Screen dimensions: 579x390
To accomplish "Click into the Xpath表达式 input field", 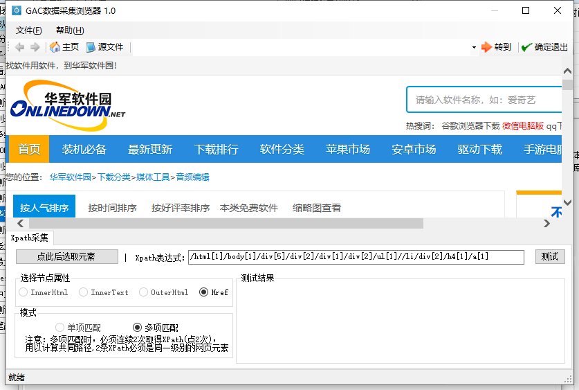I will (x=356, y=257).
